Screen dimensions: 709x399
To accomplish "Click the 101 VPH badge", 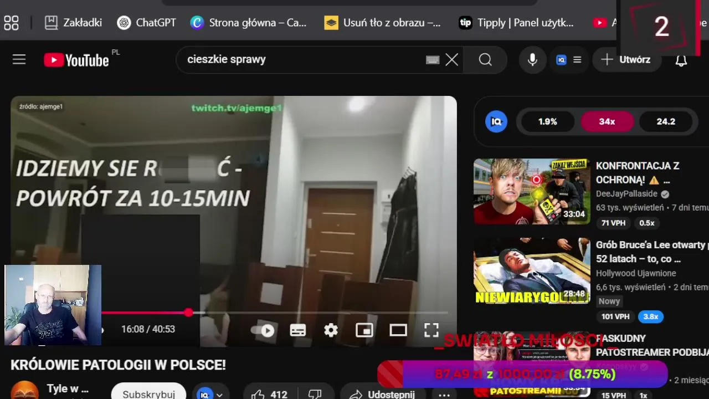I will tap(615, 316).
